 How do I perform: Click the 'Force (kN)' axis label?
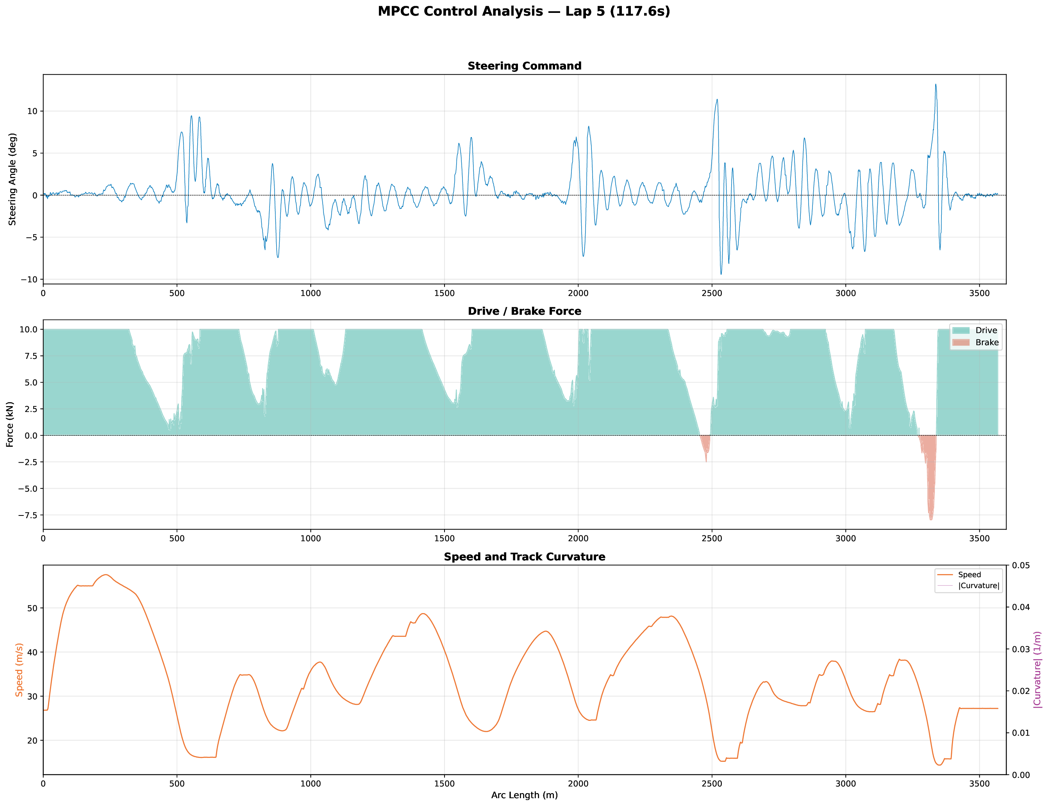(10, 424)
